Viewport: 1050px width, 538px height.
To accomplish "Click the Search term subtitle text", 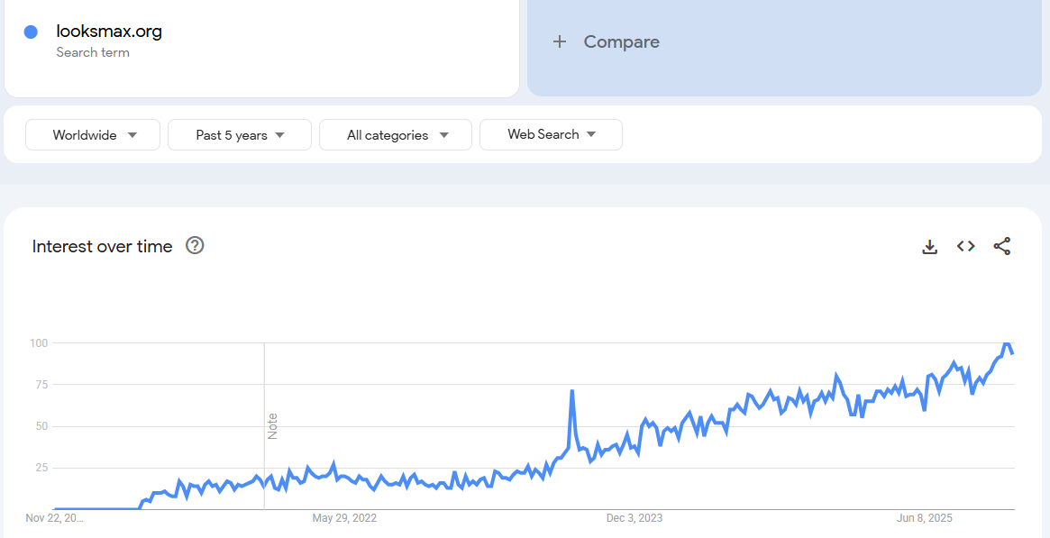I will pyautogui.click(x=93, y=52).
